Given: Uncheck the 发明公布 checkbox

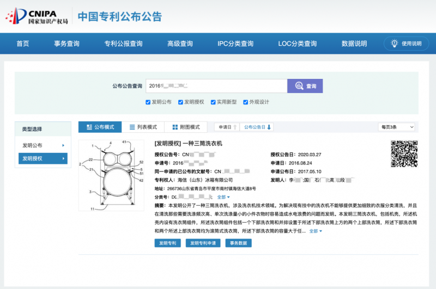Looking at the screenshot, I should 148,102.
